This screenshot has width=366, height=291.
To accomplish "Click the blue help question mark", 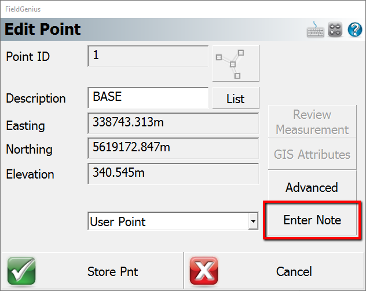I will tap(354, 30).
